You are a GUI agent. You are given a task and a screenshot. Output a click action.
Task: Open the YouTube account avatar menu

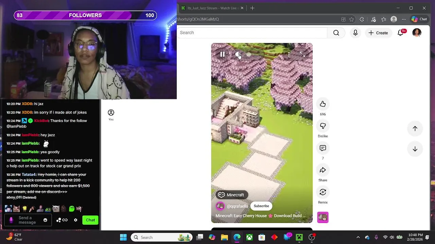click(417, 33)
